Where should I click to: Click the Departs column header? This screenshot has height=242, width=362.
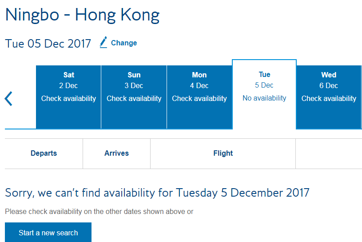point(44,153)
